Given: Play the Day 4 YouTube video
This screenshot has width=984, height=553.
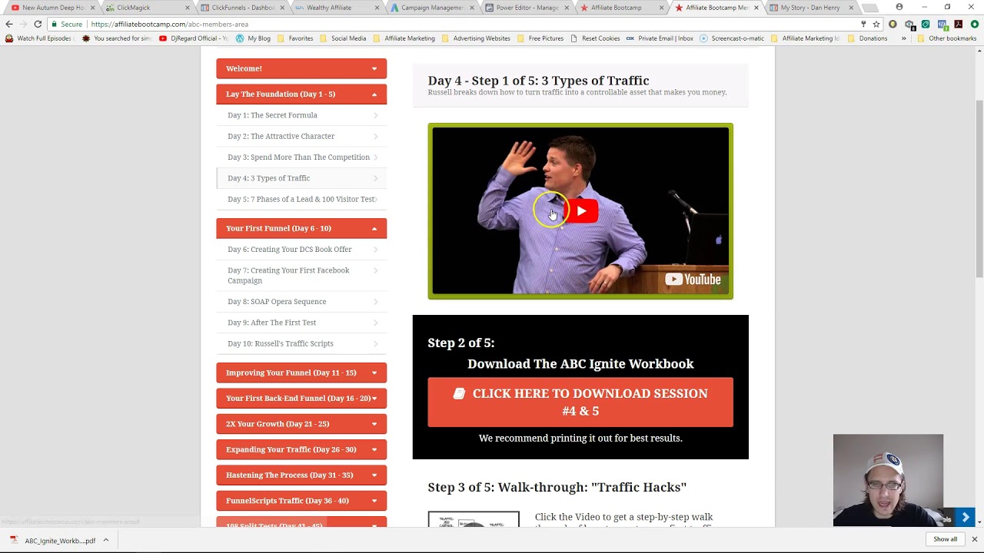Looking at the screenshot, I should pyautogui.click(x=581, y=211).
